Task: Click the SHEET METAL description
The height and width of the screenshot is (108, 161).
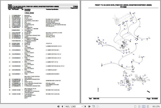Action: click(x=28, y=82)
